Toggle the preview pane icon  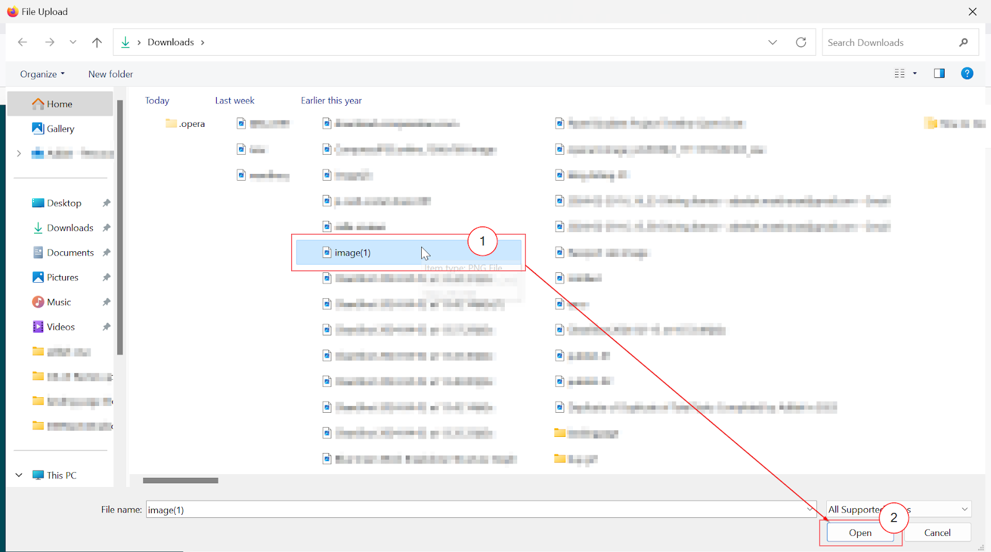[x=939, y=74]
